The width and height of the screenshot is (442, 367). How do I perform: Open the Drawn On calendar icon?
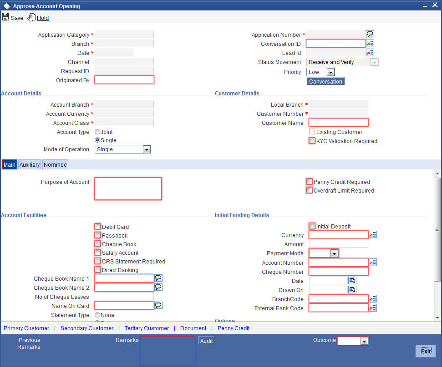point(352,289)
